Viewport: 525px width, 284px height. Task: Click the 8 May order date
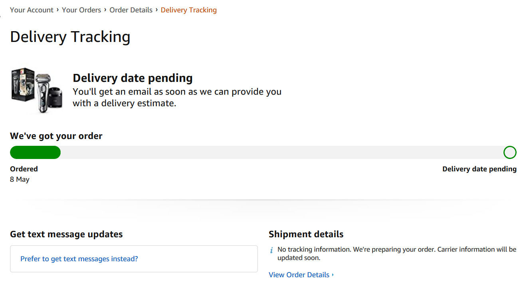[20, 179]
